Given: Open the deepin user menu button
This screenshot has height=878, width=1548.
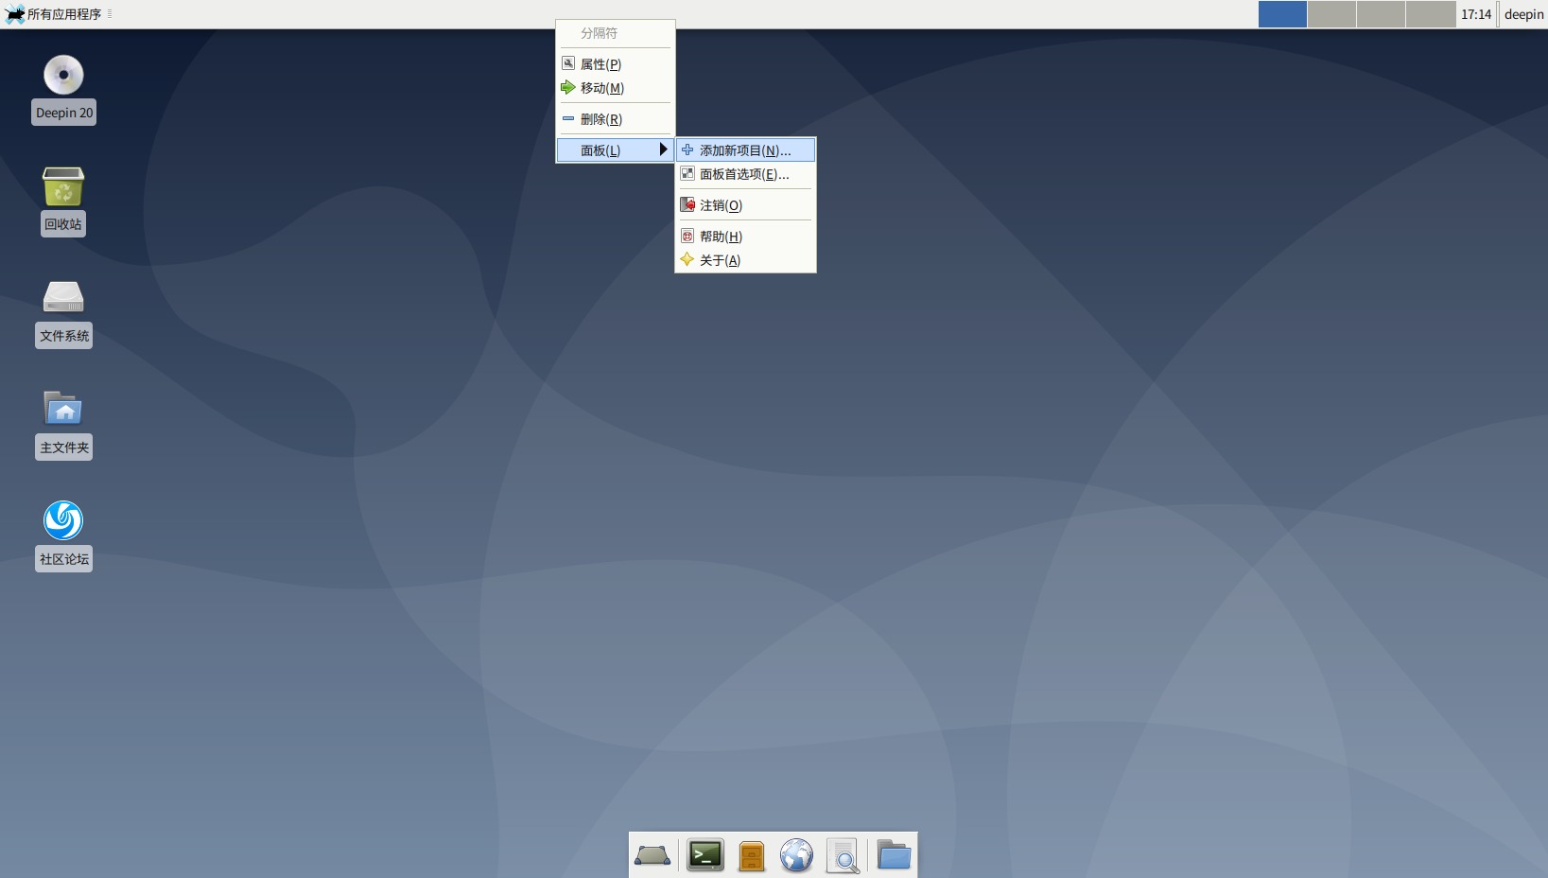Looking at the screenshot, I should 1523,14.
